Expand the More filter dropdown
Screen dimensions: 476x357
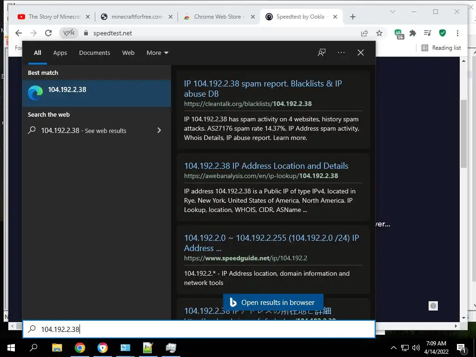click(x=157, y=53)
